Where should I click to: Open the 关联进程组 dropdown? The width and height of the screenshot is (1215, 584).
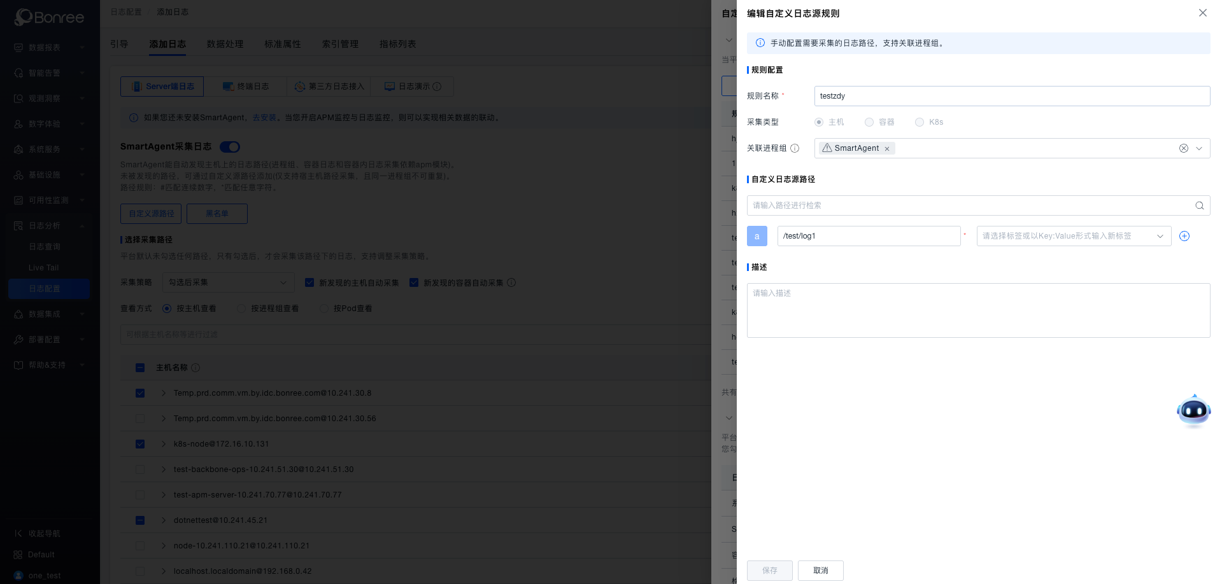click(1198, 148)
